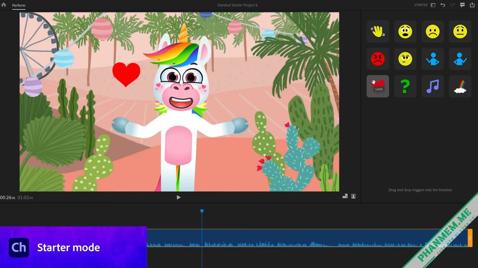478x268 pixels.
Task: Trigger the blue shrug pose, right arm raised
Action: (x=460, y=59)
